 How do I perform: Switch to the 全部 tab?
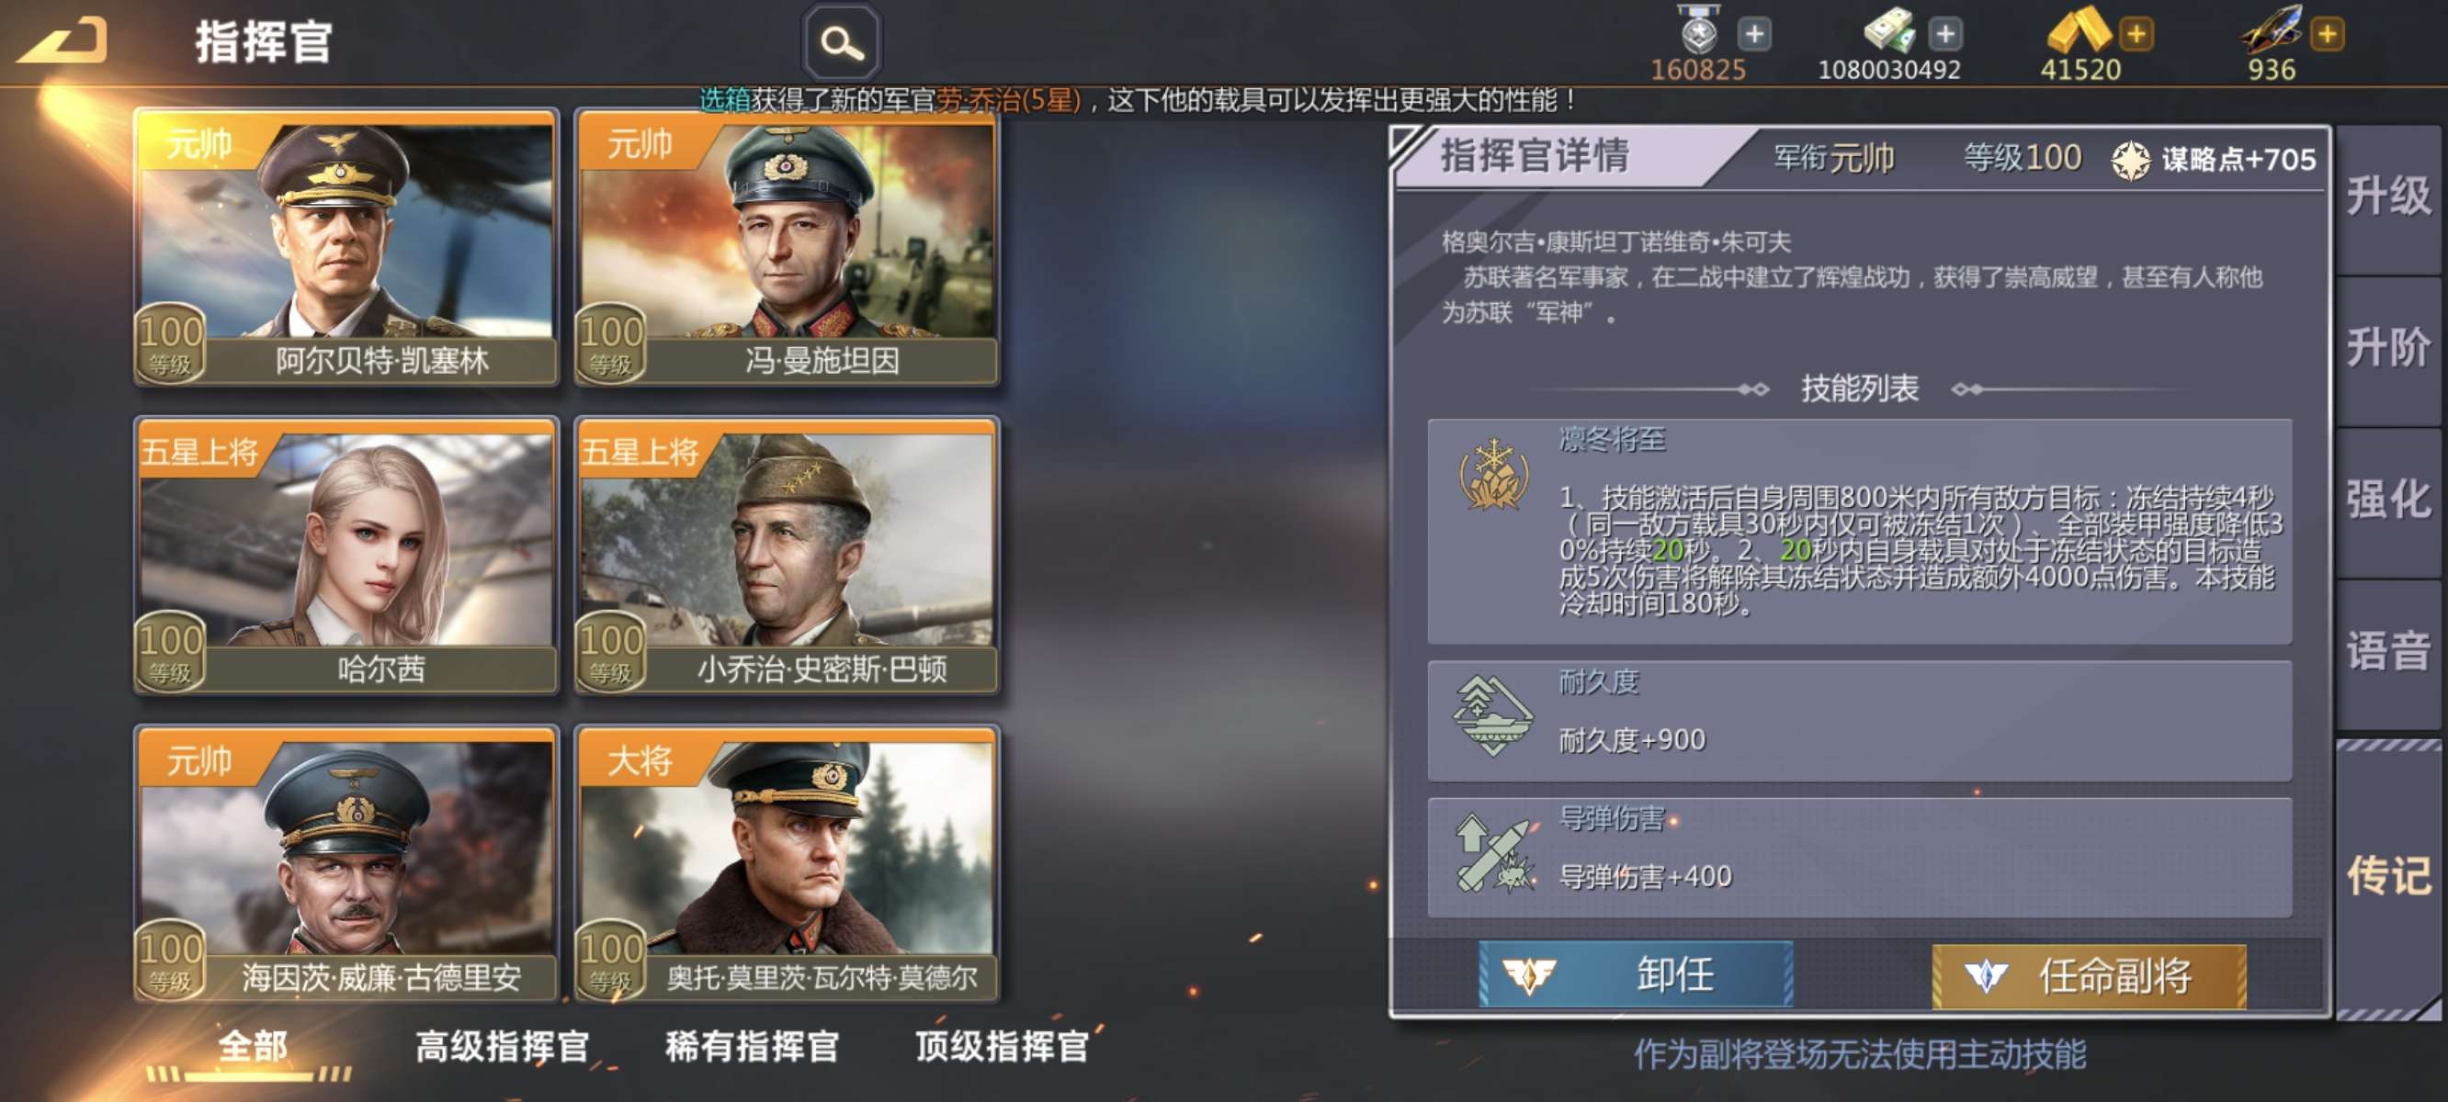[x=252, y=1047]
